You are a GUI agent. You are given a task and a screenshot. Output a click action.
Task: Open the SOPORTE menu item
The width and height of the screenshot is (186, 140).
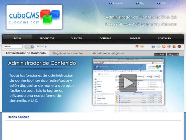coord(135,38)
